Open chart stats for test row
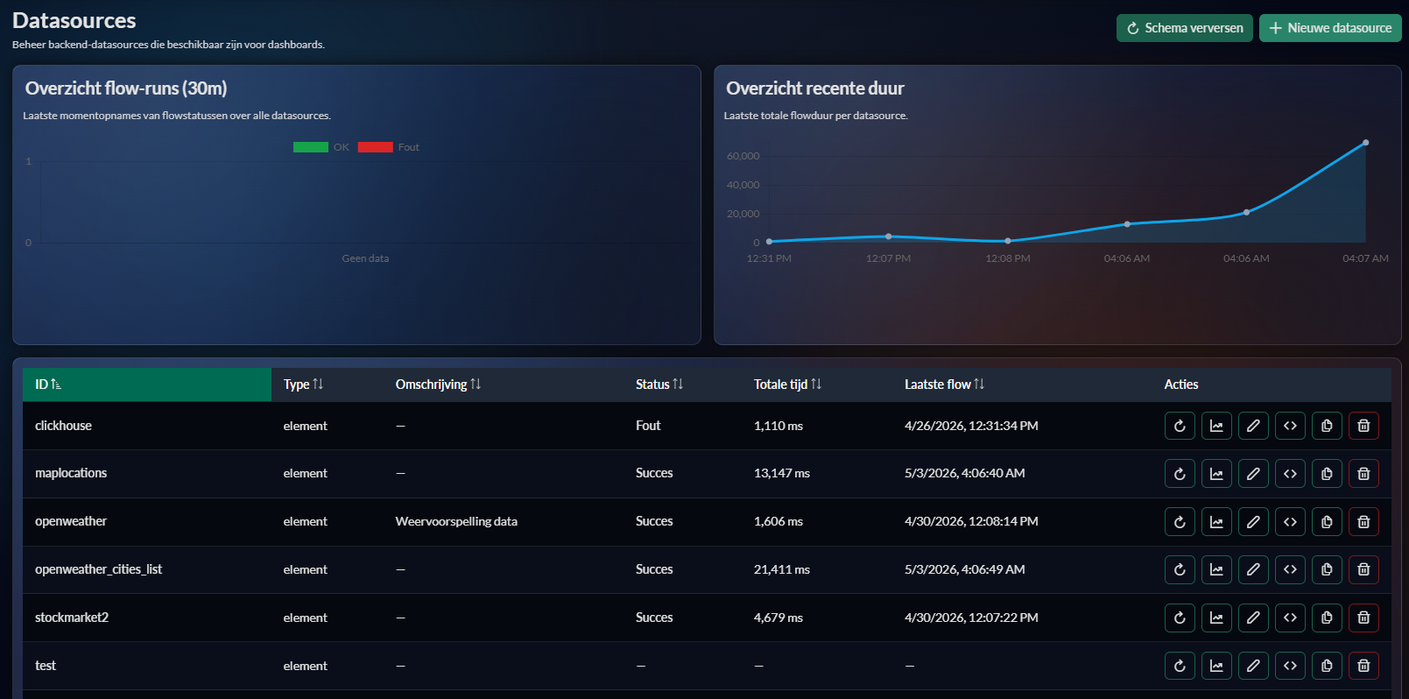Screen dimensions: 1409x699 pyautogui.click(x=1216, y=666)
